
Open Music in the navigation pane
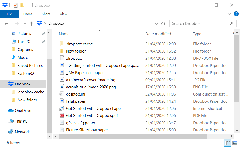[23, 57]
